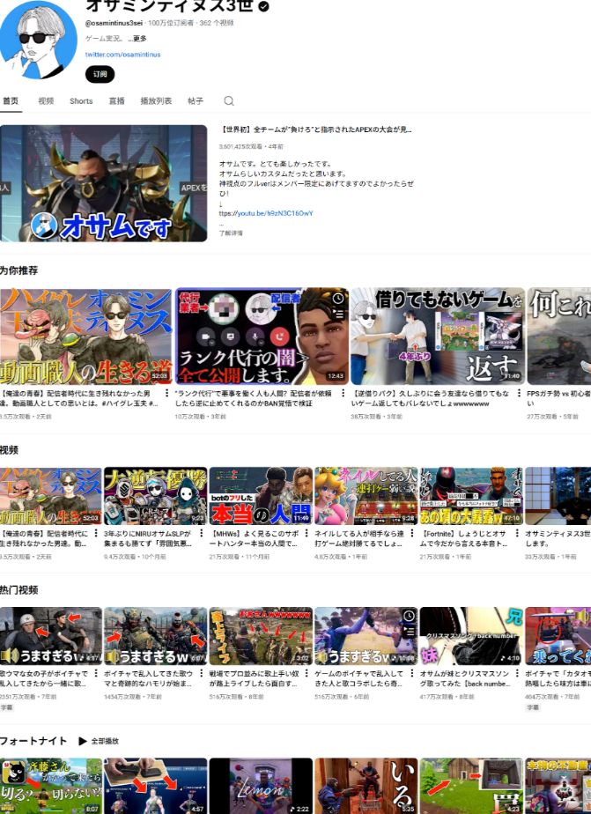
Task: Open the channel avatar picture
Action: pos(38,40)
